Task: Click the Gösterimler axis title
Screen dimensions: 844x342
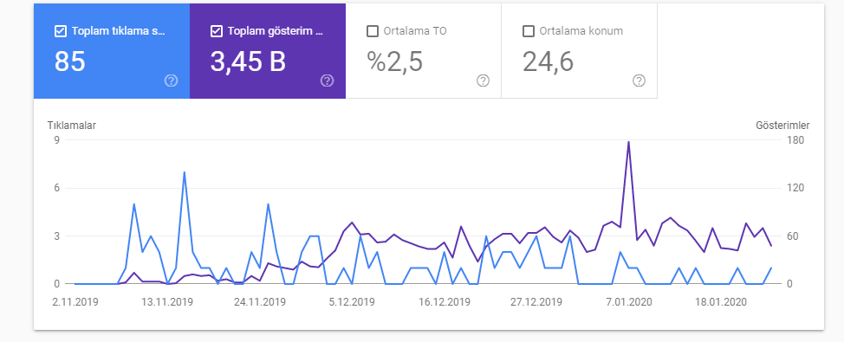Action: [782, 126]
